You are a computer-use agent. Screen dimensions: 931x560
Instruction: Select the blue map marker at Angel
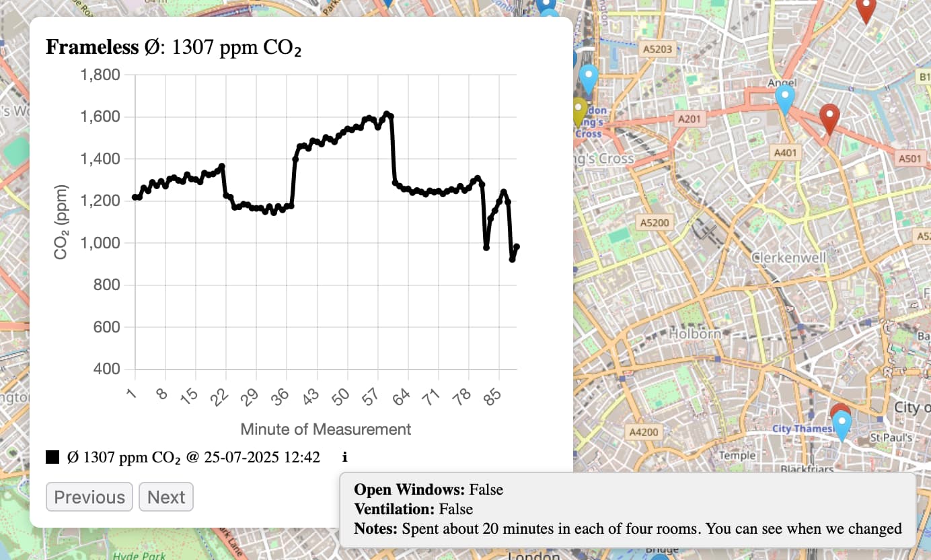coord(784,98)
